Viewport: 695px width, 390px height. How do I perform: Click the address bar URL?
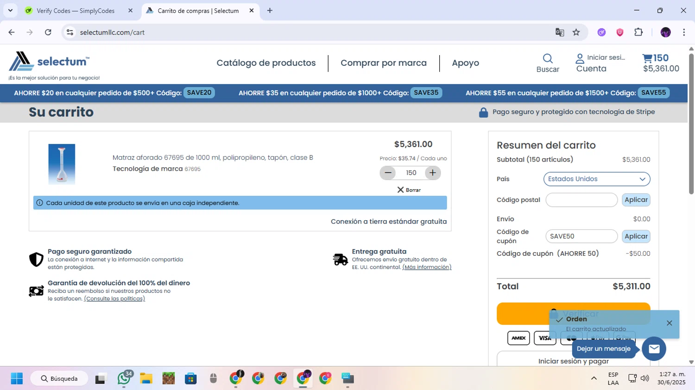point(112,32)
